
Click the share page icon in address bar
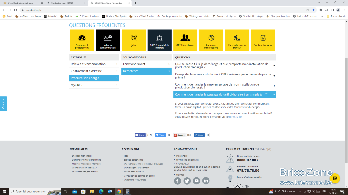(308, 10)
